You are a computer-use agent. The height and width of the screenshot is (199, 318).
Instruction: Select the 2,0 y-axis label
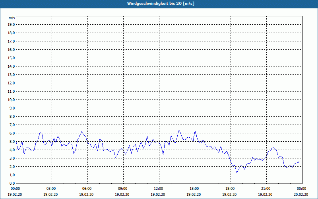pyautogui.click(x=12, y=166)
